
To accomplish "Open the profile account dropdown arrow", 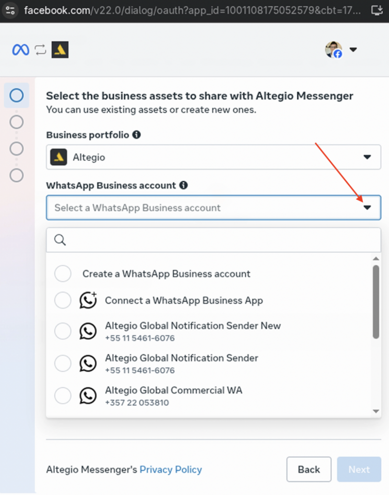I will pyautogui.click(x=353, y=49).
